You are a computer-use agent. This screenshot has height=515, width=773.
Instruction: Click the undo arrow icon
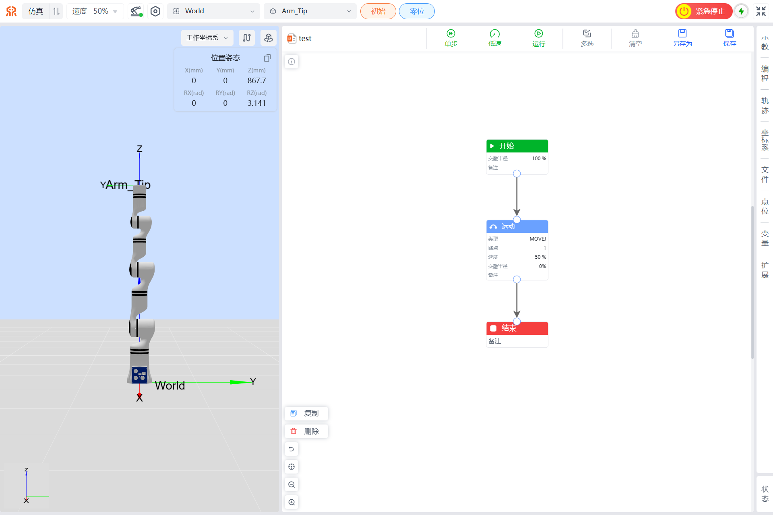point(291,449)
